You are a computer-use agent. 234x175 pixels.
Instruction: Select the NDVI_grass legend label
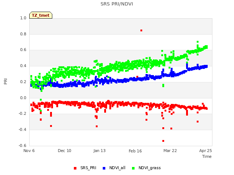click(150, 168)
